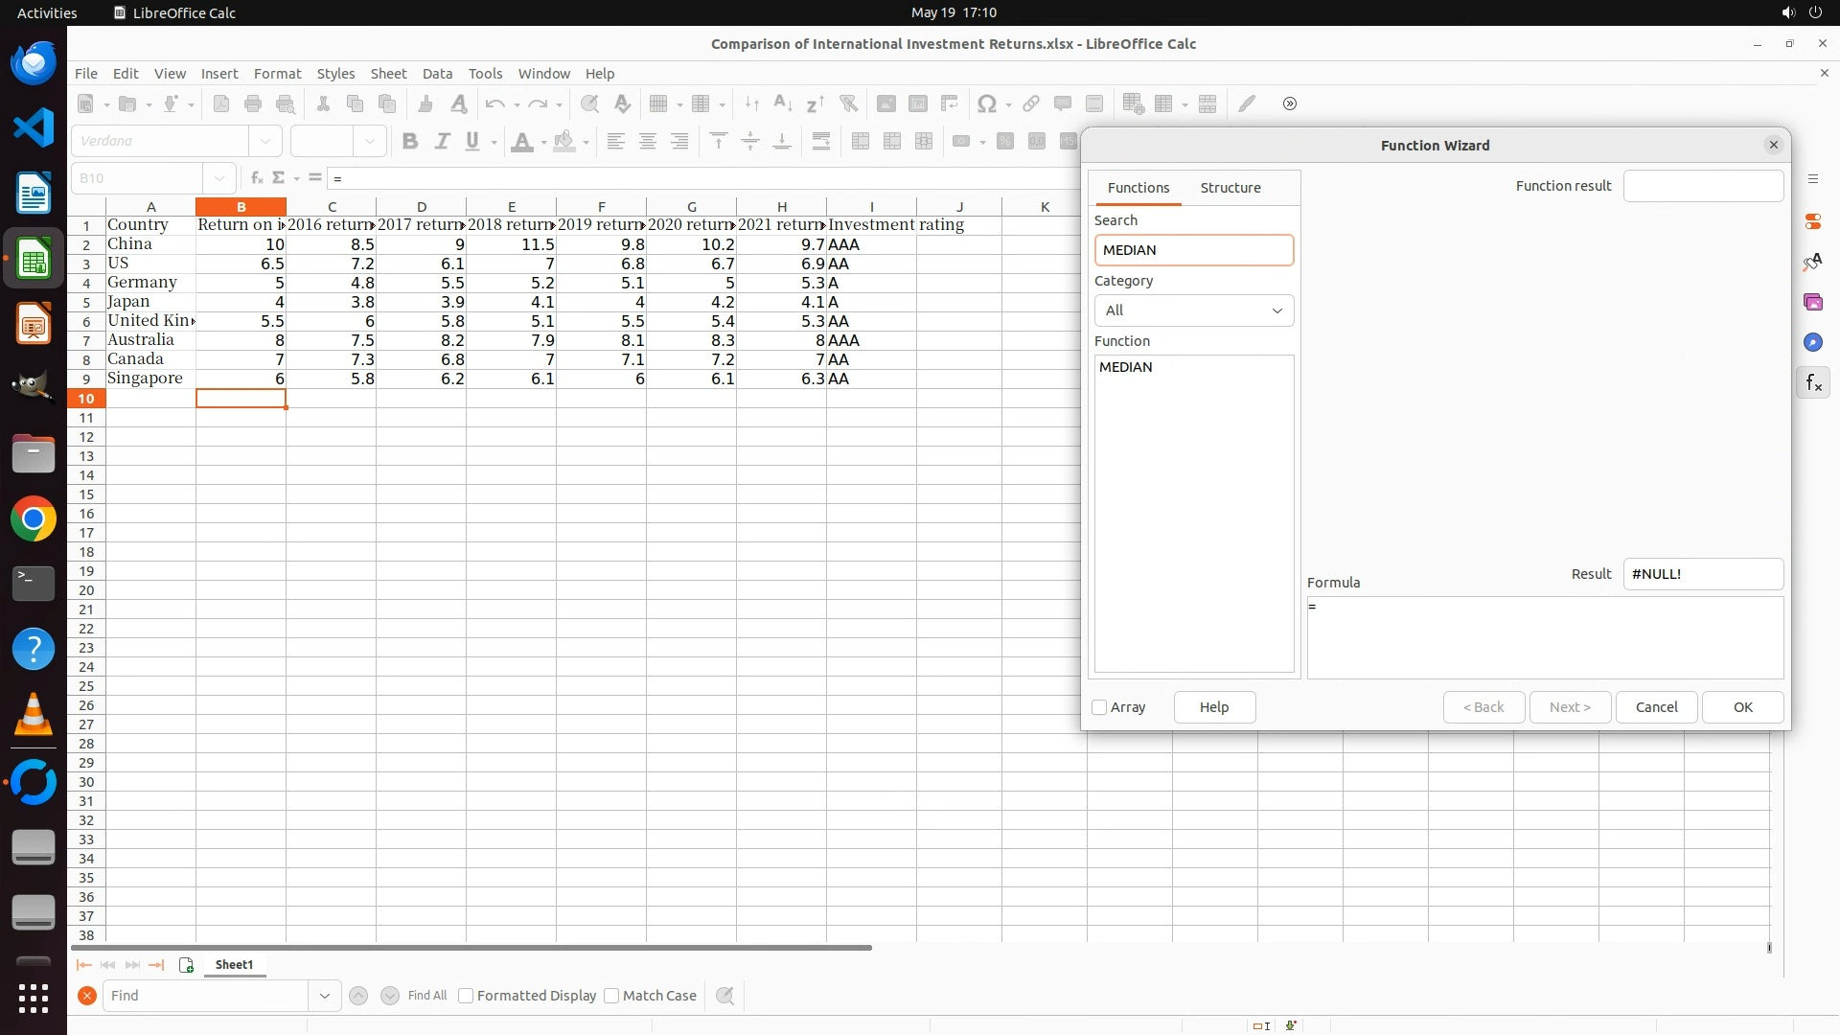Enable the Array checkbox
Image resolution: width=1840 pixels, height=1035 pixels.
tap(1100, 707)
